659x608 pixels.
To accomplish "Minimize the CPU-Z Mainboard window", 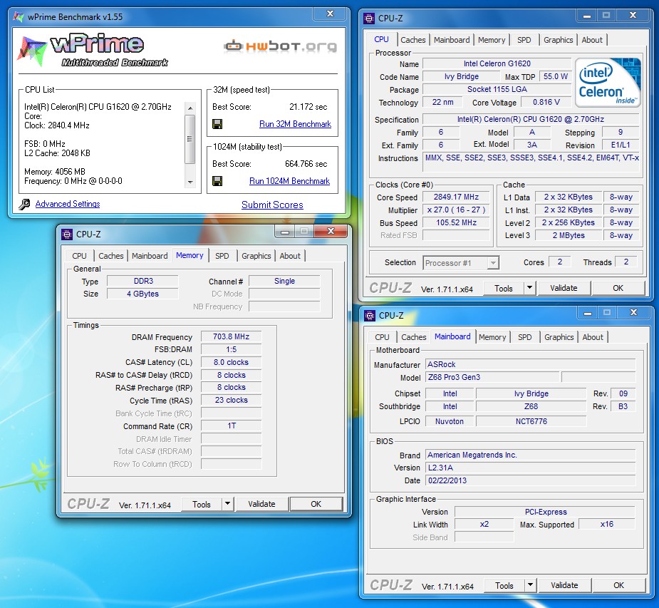I will (588, 312).
